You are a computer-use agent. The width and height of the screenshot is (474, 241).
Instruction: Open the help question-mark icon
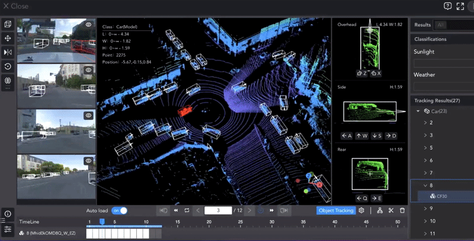447,6
